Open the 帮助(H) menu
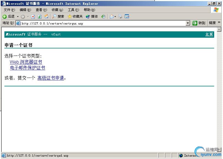This screenshot has height=159, width=223. [89, 10]
